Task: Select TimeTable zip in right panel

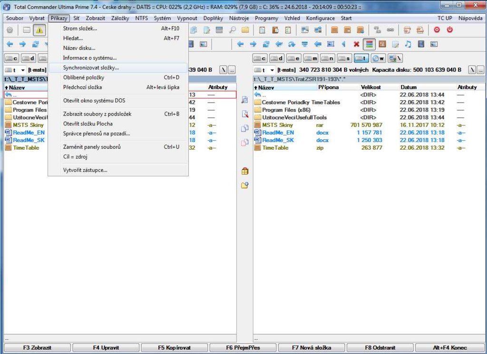Action: tap(369, 148)
